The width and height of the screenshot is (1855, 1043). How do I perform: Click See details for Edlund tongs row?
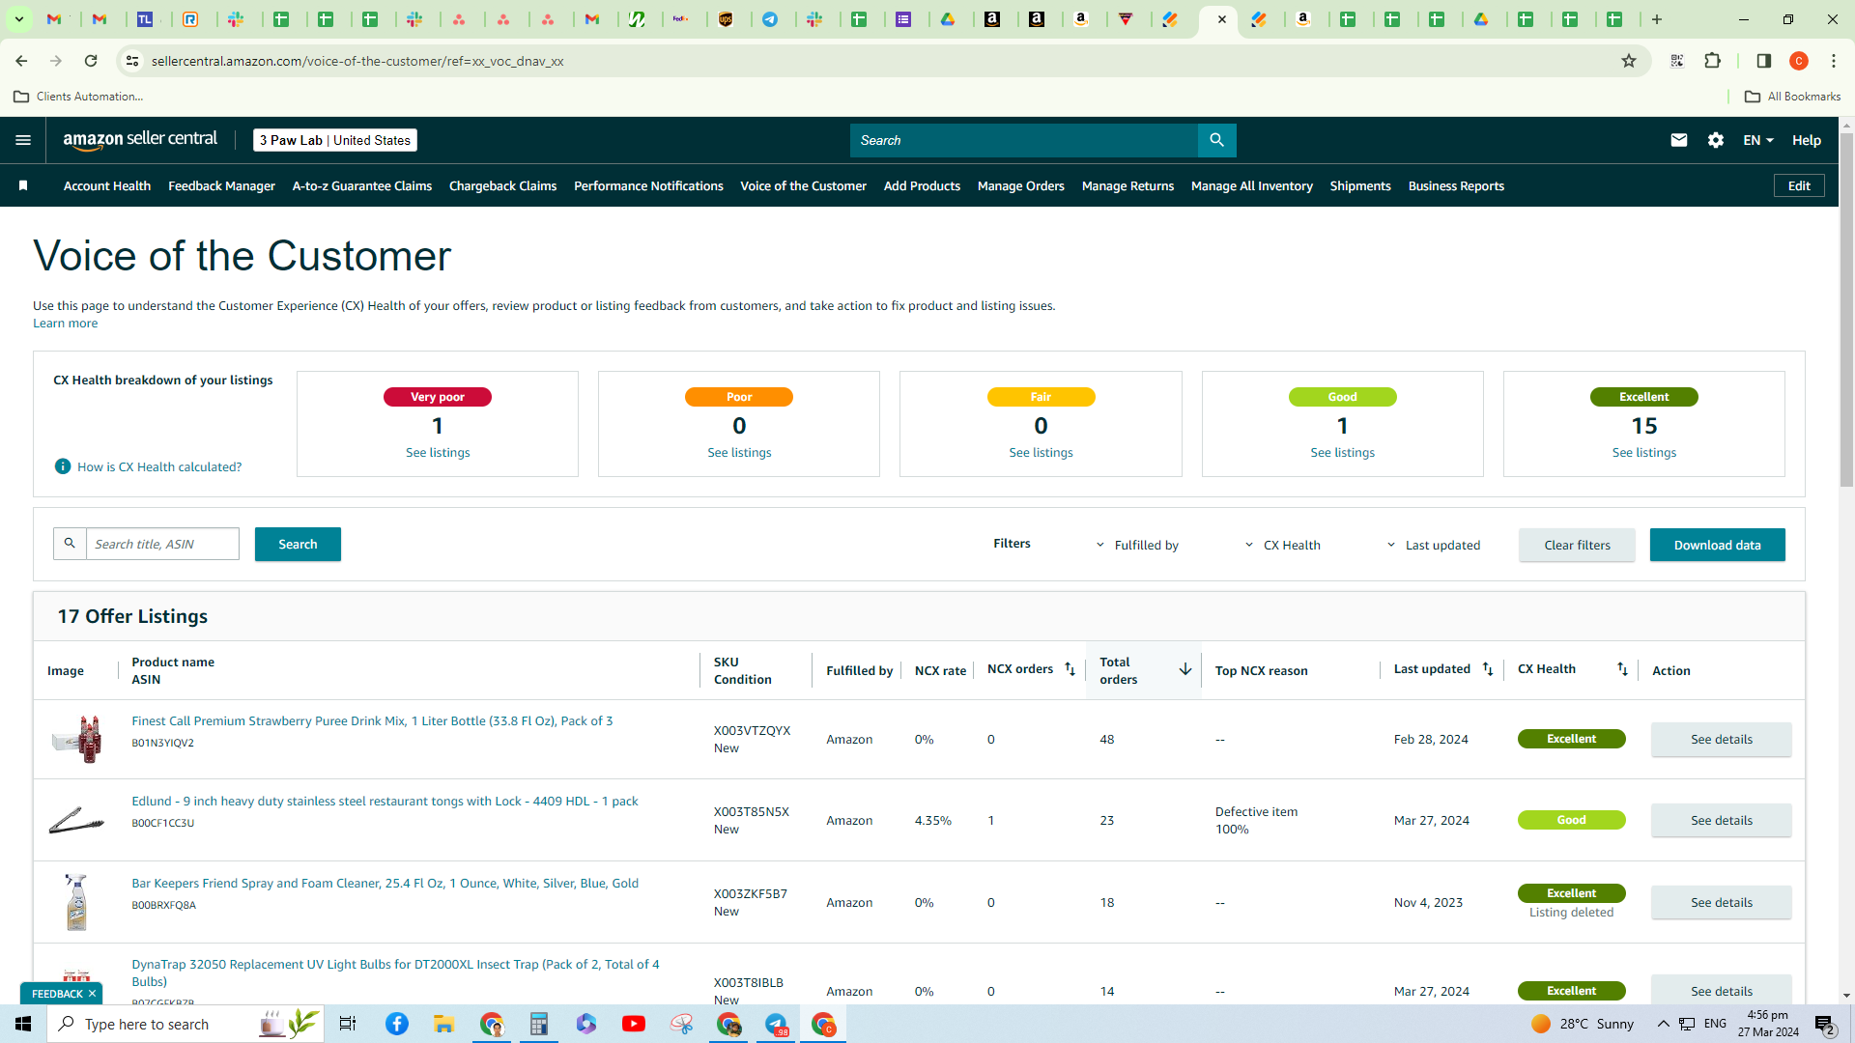click(x=1721, y=820)
